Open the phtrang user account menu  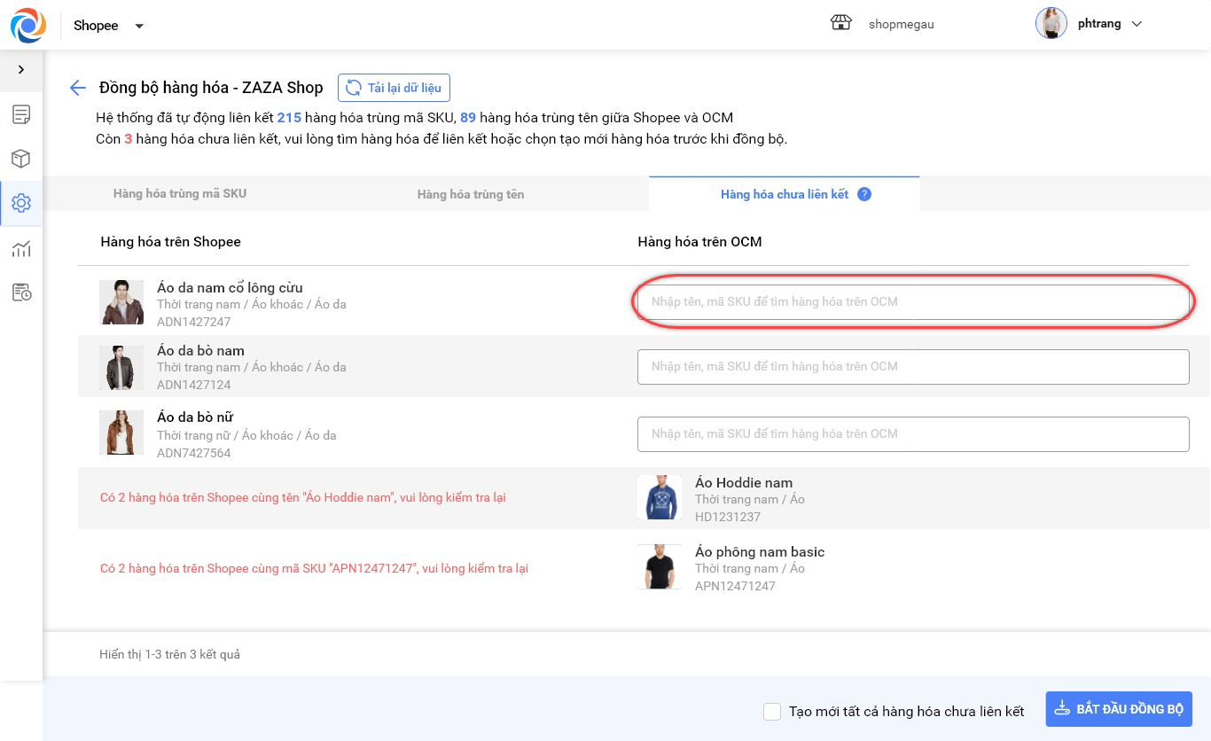1090,24
